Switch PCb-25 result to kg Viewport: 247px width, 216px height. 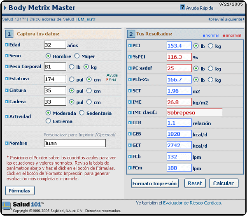[210, 80]
